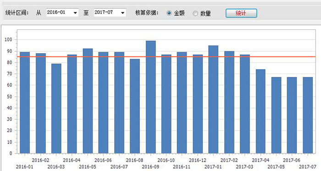Open the start month dropdown arrow
This screenshot has width=321, height=171.
[x=75, y=13]
